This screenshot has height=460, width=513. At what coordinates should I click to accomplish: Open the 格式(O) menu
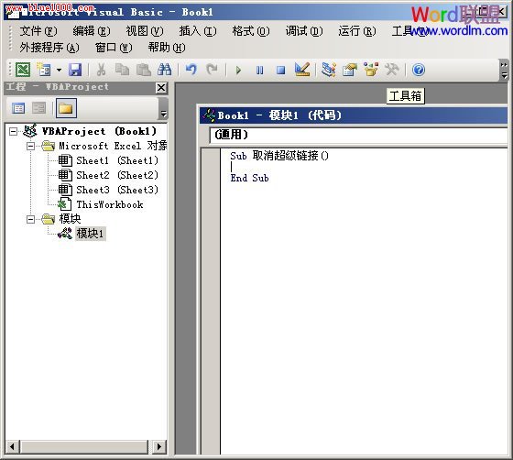point(251,31)
